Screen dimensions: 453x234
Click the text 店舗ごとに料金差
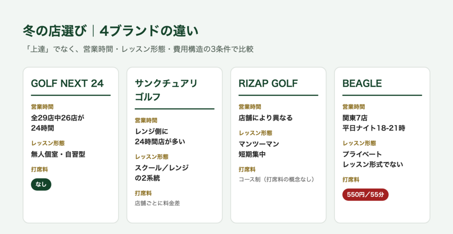[157, 203]
